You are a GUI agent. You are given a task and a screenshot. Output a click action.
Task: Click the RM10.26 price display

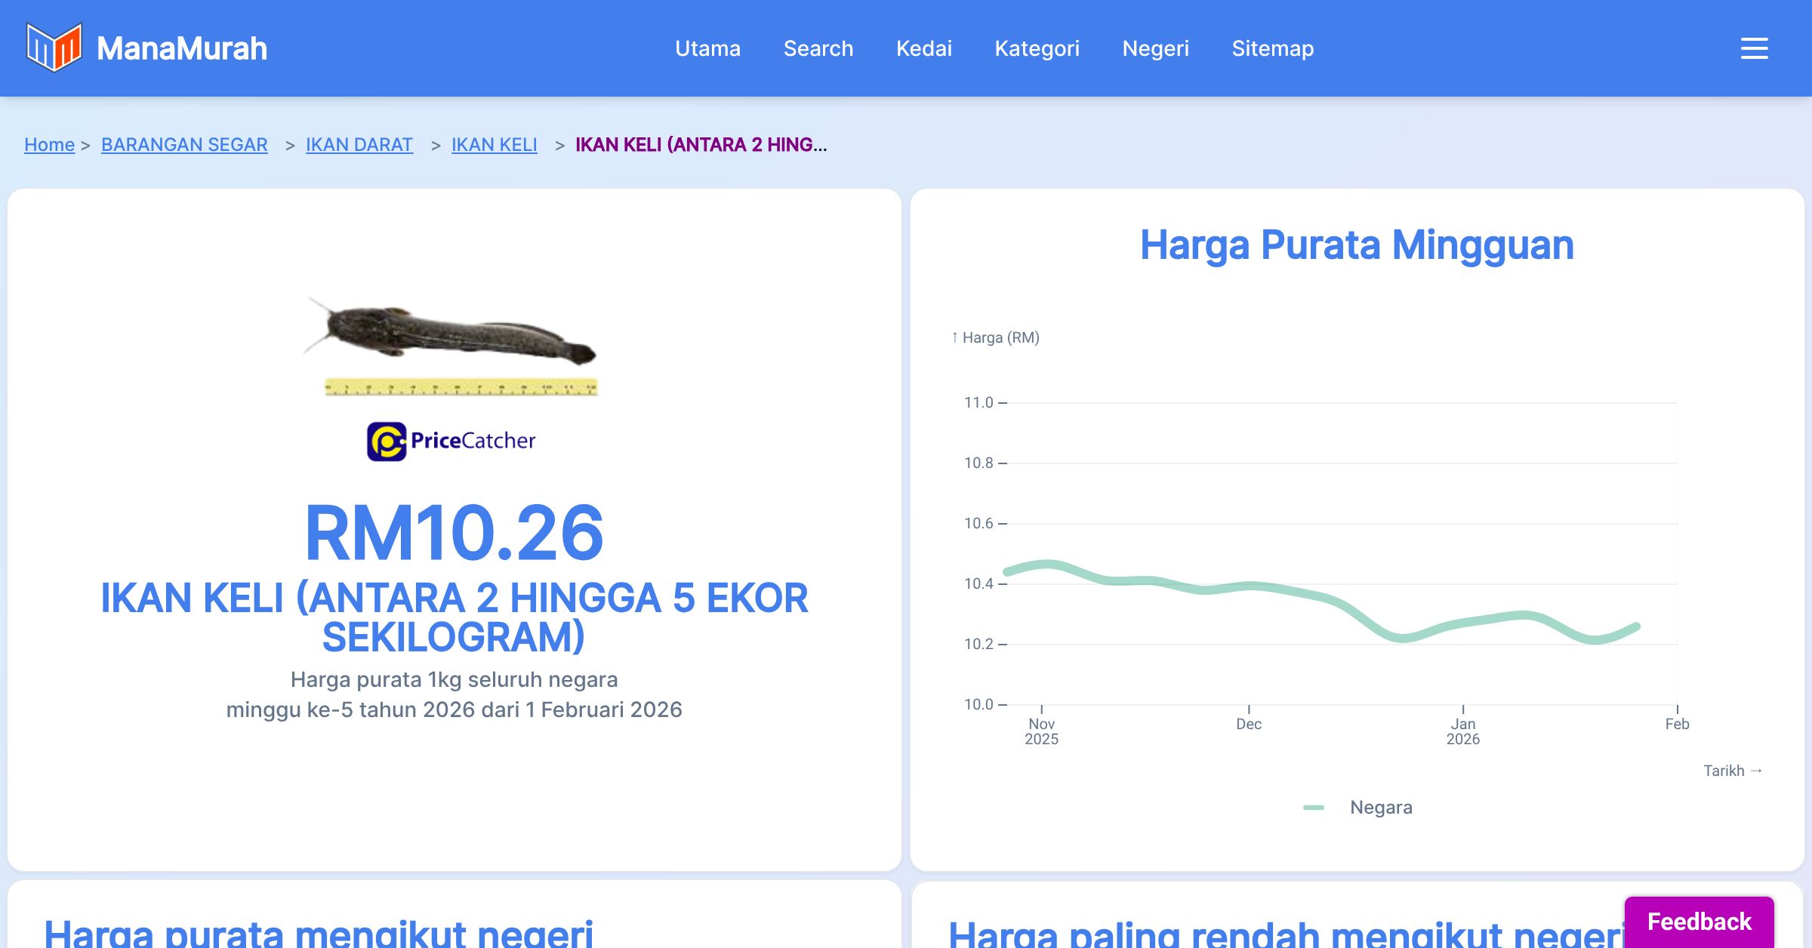pyautogui.click(x=454, y=533)
